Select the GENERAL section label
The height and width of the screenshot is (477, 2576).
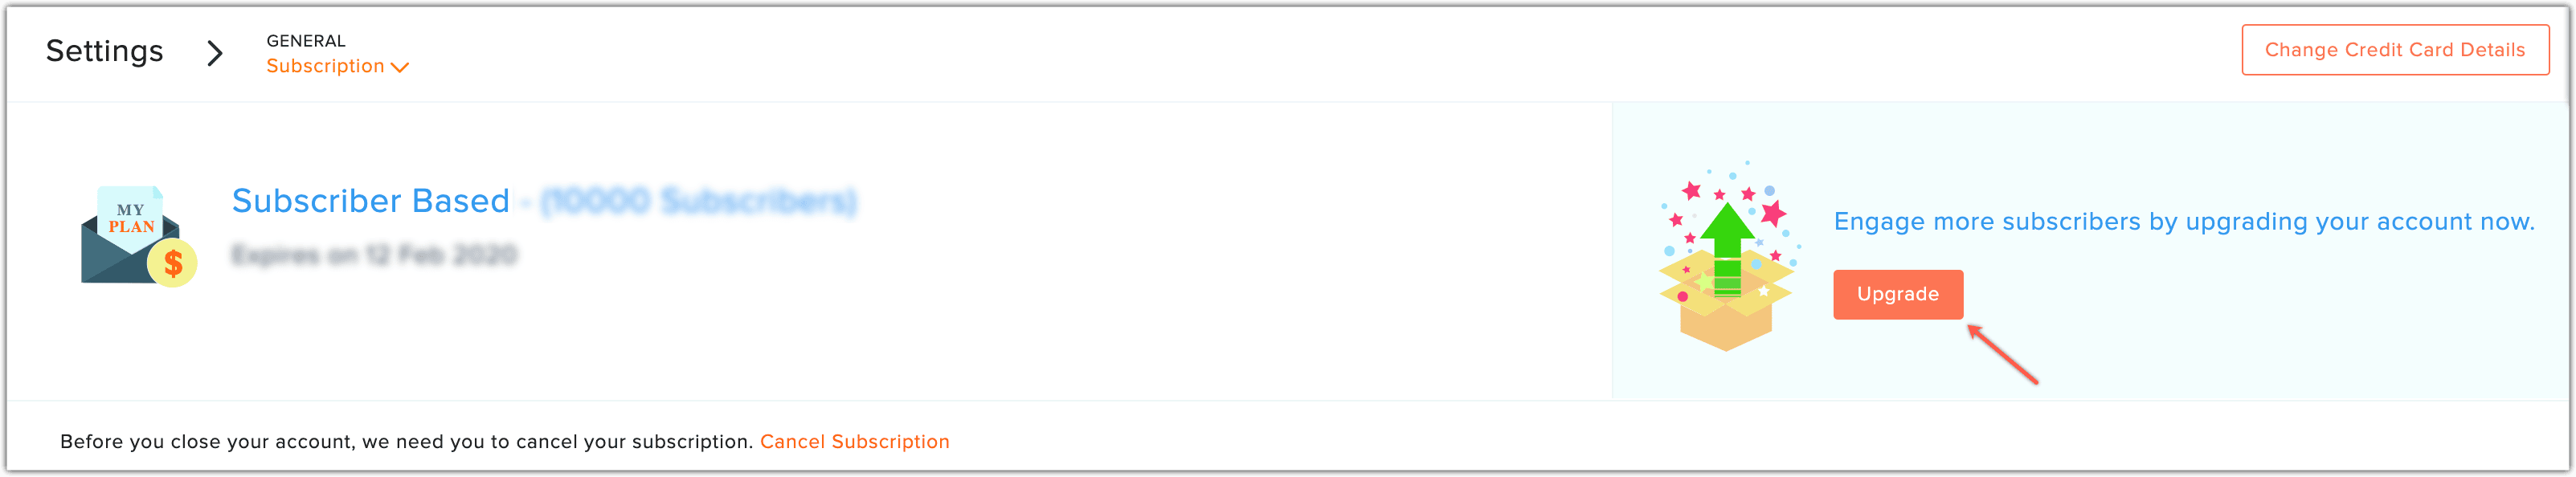coord(306,41)
